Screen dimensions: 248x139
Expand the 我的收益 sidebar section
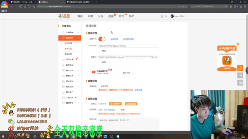[78, 65]
